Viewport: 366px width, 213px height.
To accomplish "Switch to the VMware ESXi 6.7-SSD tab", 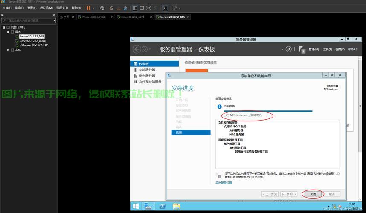I will pos(93,17).
